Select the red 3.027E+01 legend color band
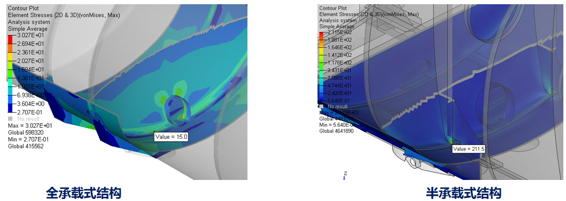The height and width of the screenshot is (201, 566). [10, 39]
